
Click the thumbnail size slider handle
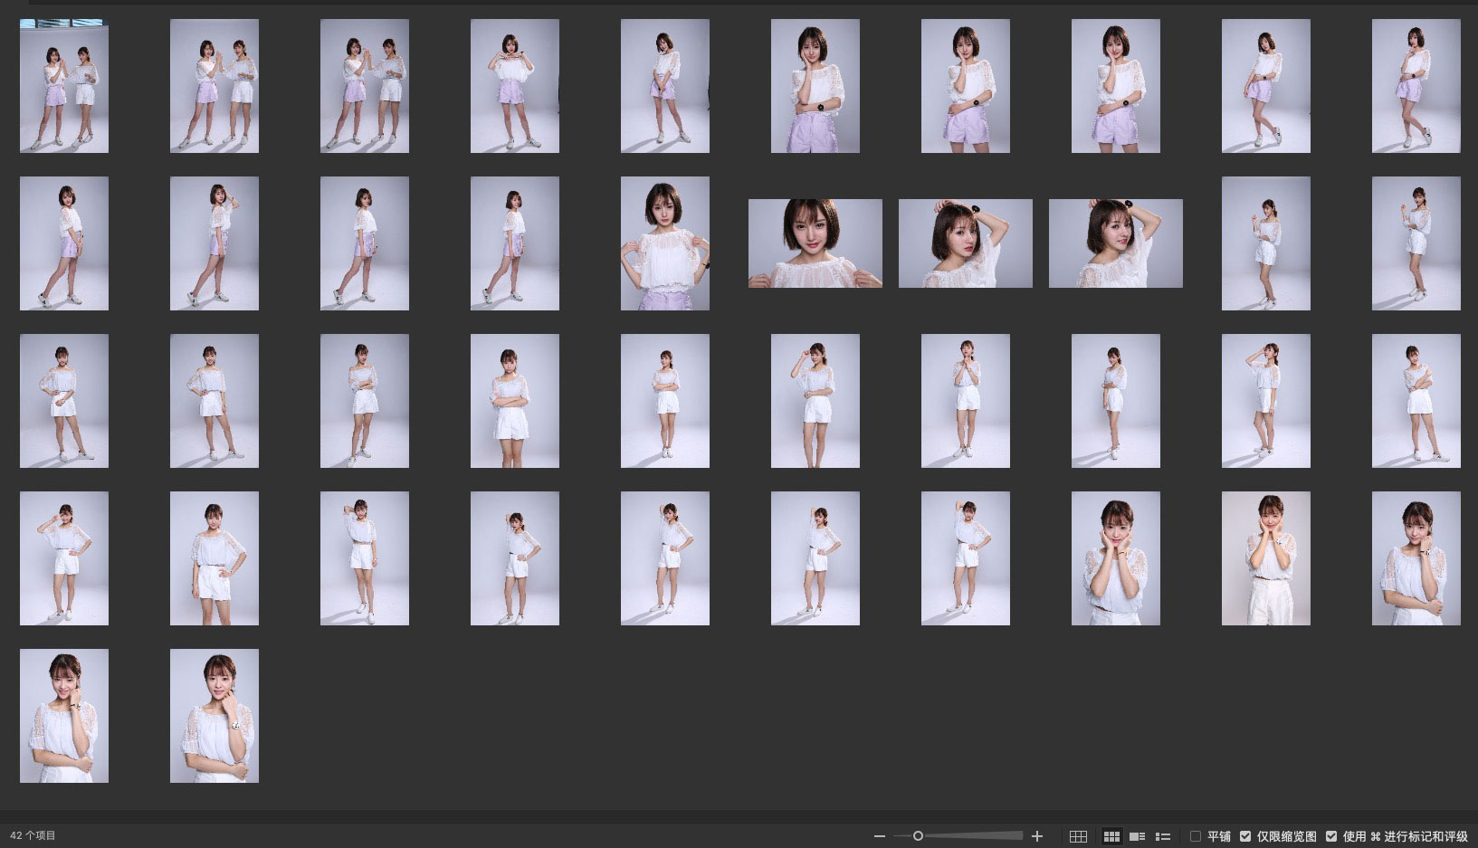click(x=918, y=836)
